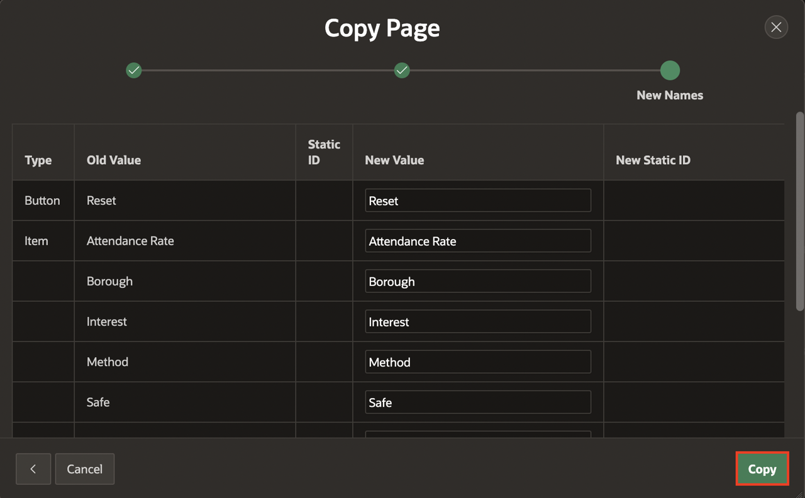Click the green Copy button
Screen dimensions: 805x498
(x=762, y=469)
